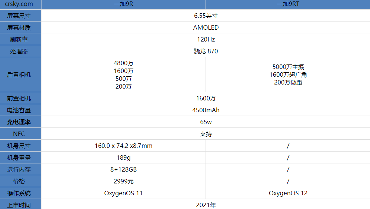Select the 65w value
This screenshot has height=209, width=370.
click(206, 122)
